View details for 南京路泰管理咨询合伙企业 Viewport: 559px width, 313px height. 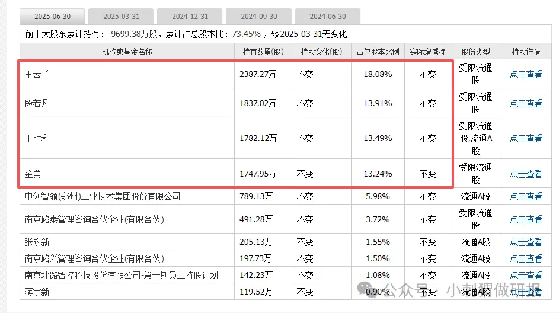pyautogui.click(x=526, y=219)
